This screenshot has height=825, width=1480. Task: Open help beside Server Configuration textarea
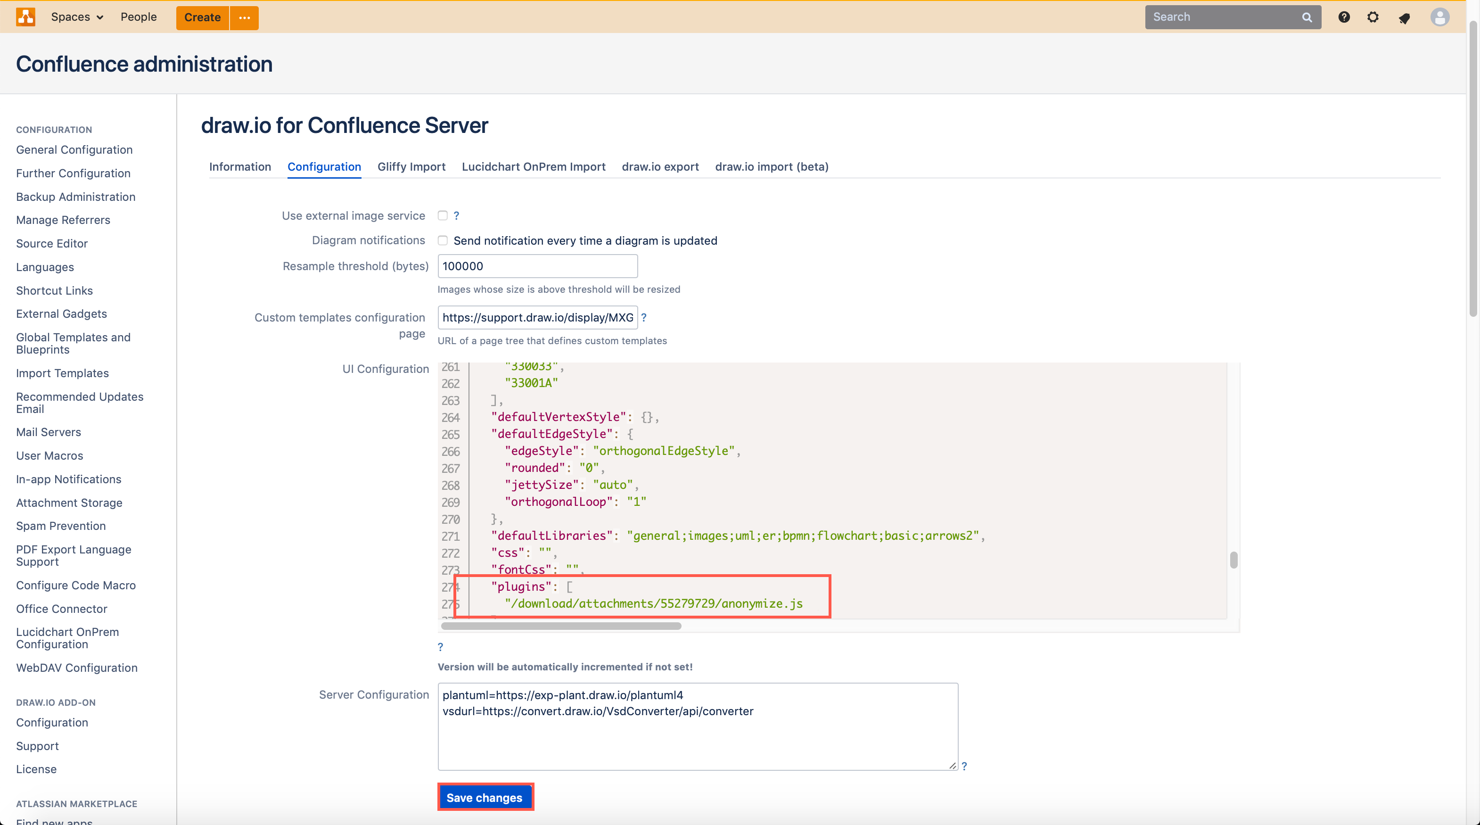(x=965, y=766)
